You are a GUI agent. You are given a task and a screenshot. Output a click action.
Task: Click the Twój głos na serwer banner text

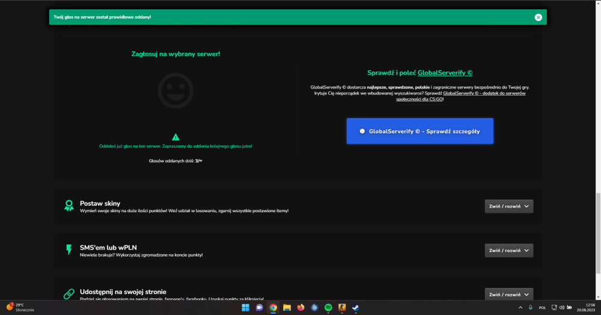click(102, 17)
